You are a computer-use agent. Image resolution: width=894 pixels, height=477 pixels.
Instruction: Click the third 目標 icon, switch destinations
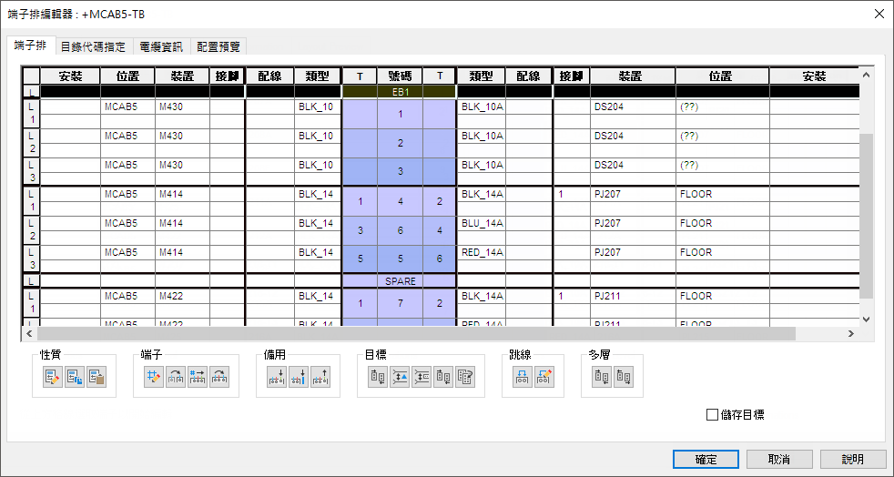click(x=422, y=377)
